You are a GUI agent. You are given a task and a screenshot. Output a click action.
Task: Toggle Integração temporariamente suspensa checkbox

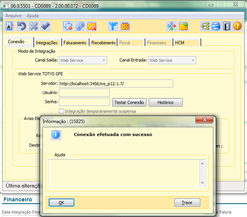tap(61, 111)
